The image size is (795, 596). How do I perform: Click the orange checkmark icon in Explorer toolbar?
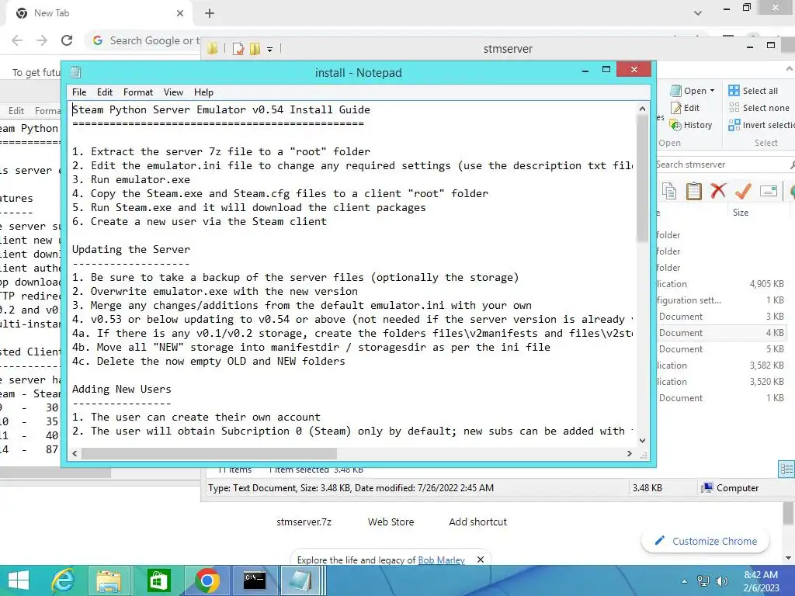(x=743, y=191)
